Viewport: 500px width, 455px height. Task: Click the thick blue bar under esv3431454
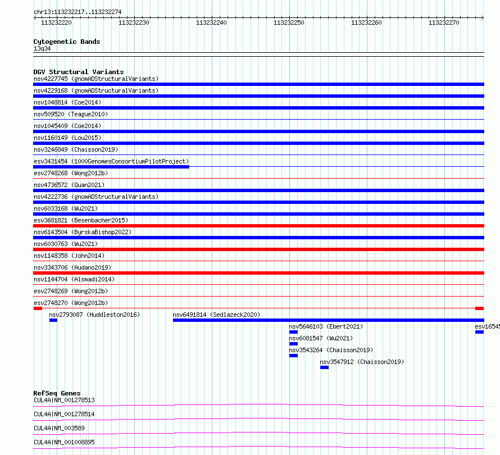(x=111, y=167)
